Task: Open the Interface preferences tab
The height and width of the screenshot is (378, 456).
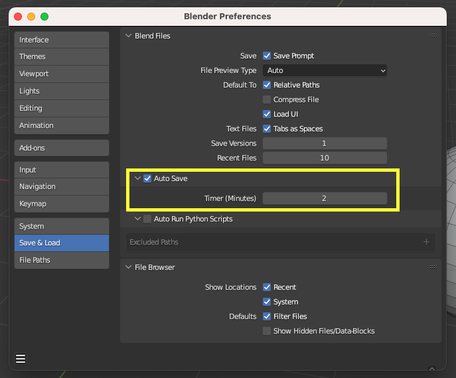Action: click(x=62, y=40)
